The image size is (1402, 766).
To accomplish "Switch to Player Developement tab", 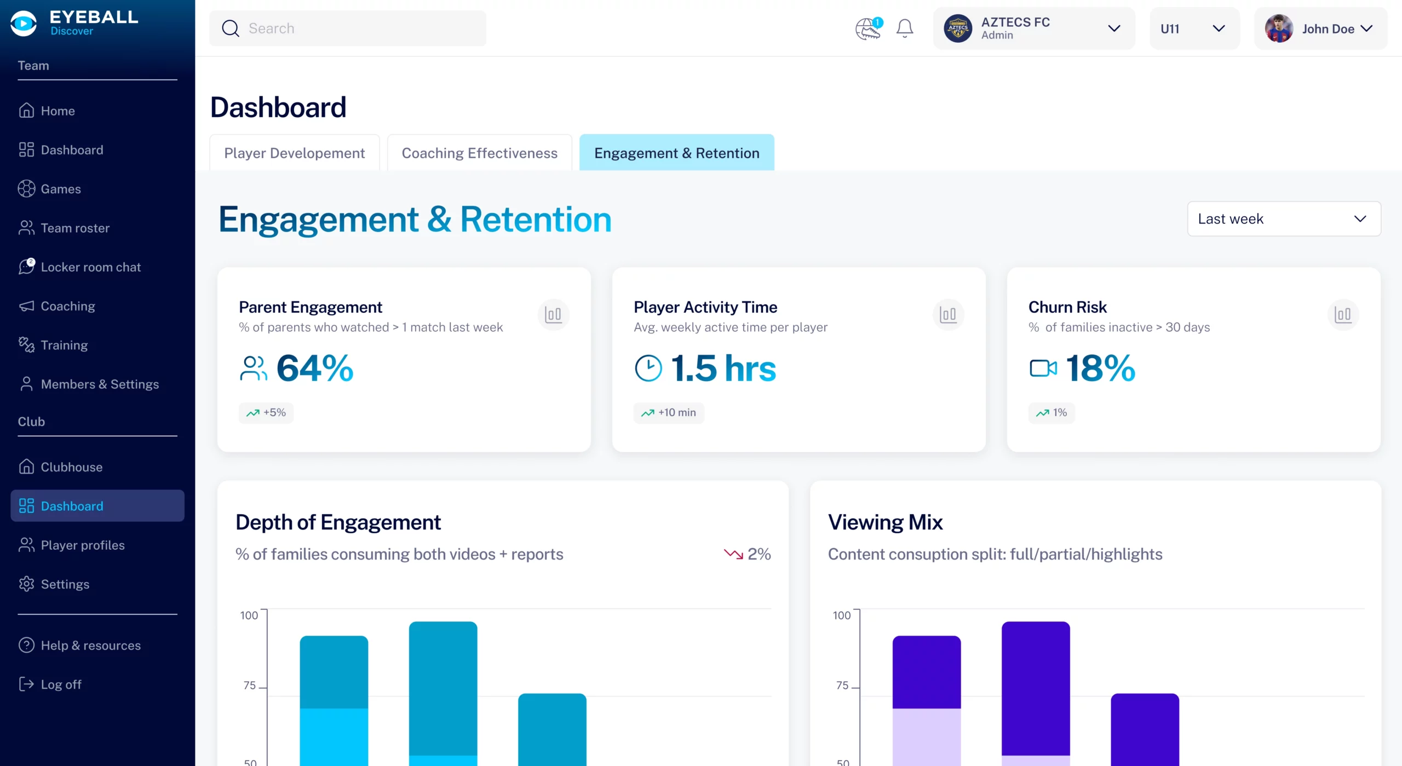I will coord(294,153).
